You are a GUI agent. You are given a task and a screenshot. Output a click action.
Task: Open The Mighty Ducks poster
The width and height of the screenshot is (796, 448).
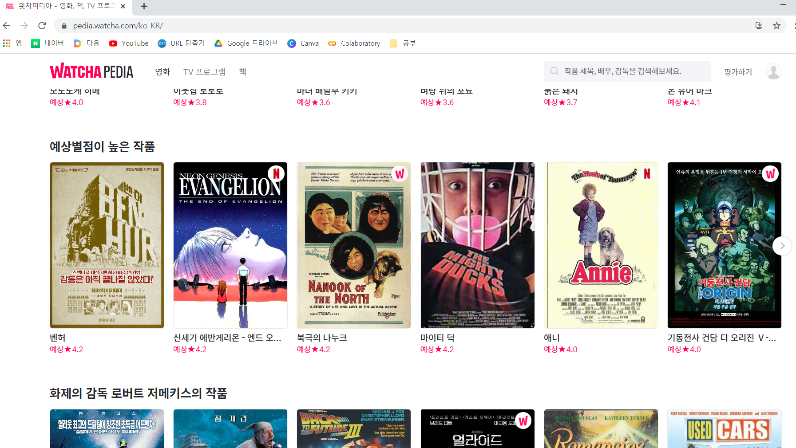click(477, 245)
